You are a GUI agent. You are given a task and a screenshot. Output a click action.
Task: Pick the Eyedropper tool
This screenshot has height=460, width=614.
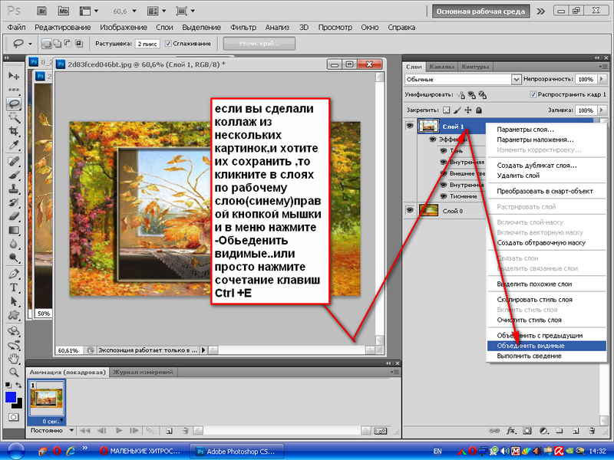point(13,146)
